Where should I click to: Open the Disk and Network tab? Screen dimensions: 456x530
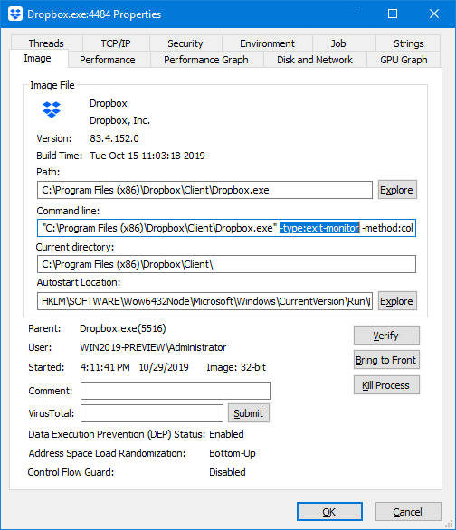(x=315, y=60)
